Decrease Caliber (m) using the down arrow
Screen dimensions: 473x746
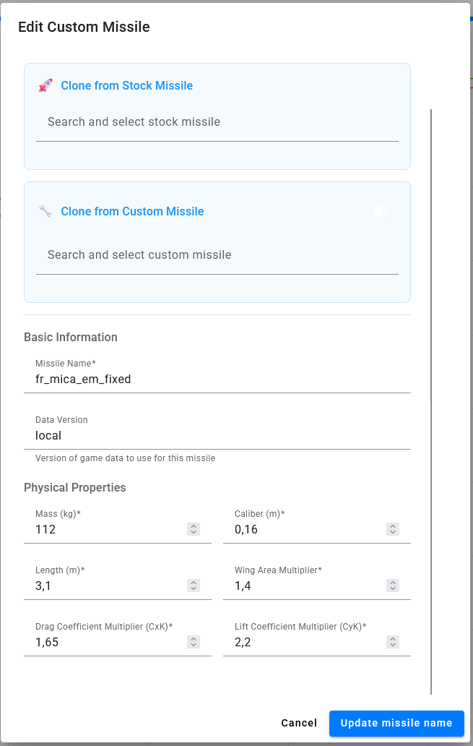tap(393, 532)
